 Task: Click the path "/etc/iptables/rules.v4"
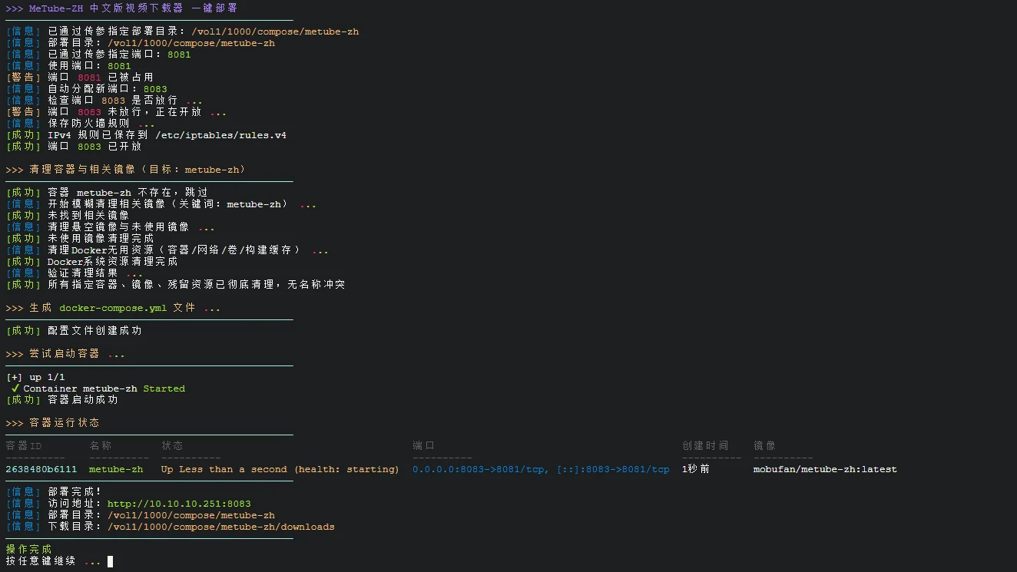[220, 135]
